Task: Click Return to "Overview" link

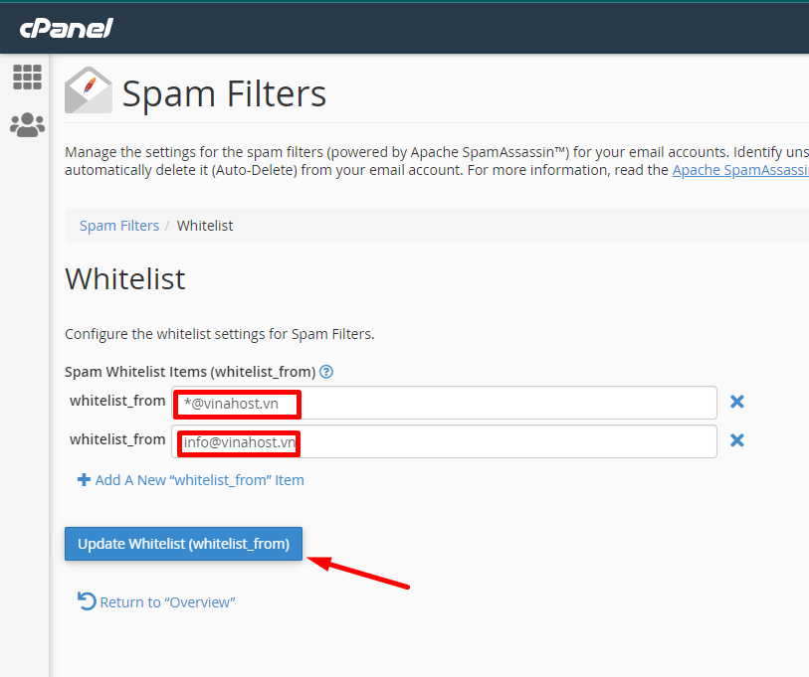Action: tap(167, 602)
